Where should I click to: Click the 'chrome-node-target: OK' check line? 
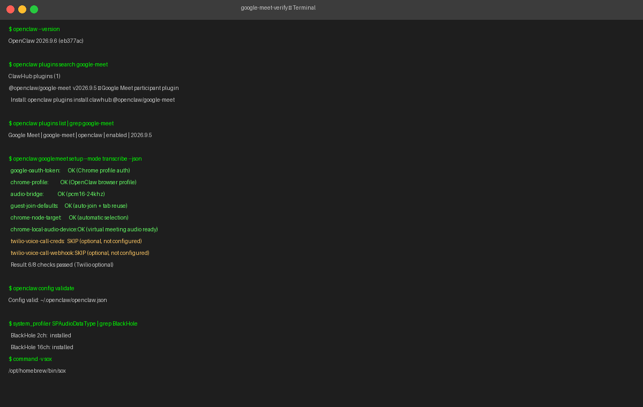(70, 217)
